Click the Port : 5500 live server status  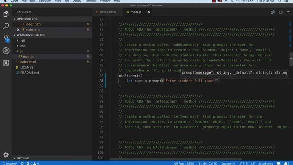pyautogui.click(x=184, y=163)
